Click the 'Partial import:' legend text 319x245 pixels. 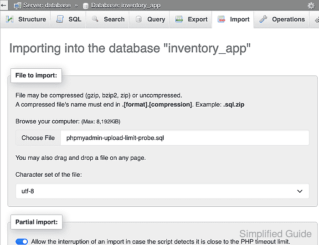click(36, 222)
